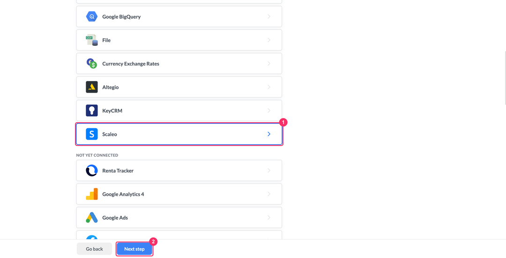Expand the Scaleo row chevron arrow
The image size is (506, 258).
coord(269,134)
